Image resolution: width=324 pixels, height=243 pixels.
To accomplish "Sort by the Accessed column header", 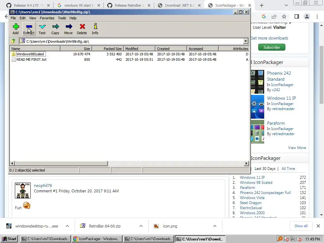I will point(203,48).
